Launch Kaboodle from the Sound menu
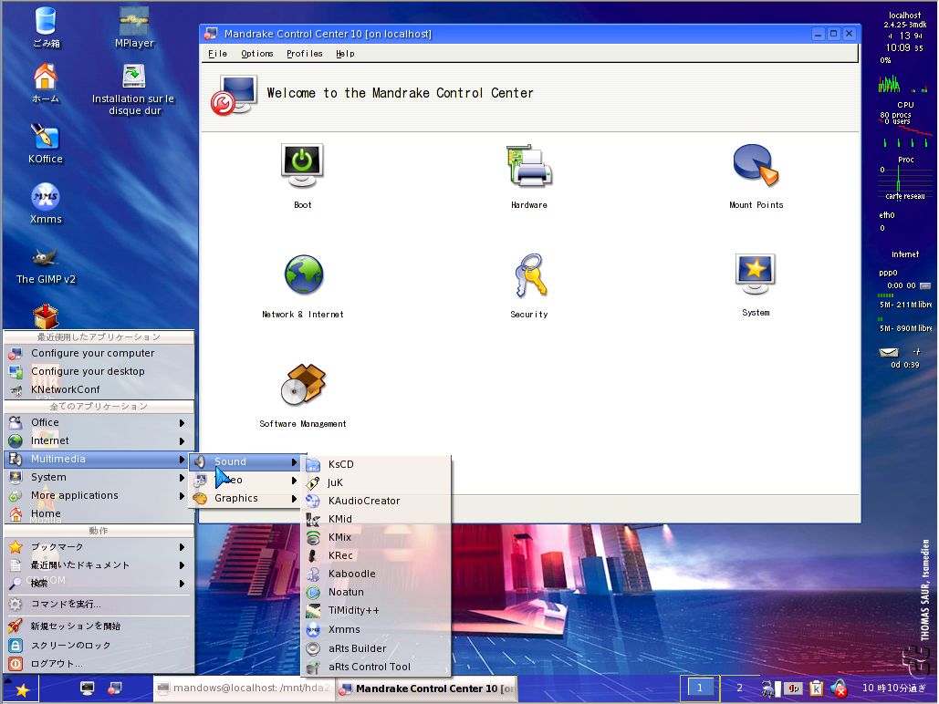This screenshot has width=939, height=704. [376, 574]
